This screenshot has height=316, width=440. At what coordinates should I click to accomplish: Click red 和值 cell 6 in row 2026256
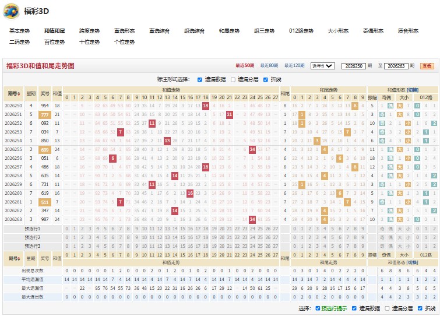click(113, 158)
